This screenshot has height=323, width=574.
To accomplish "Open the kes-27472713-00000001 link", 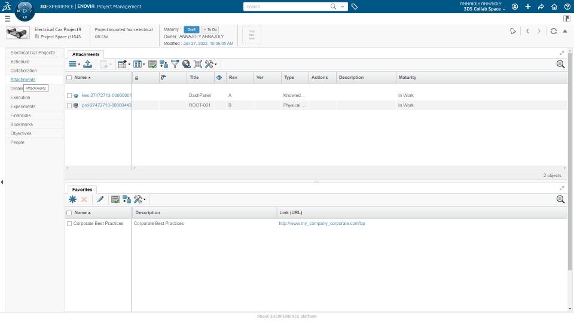I will [x=106, y=95].
